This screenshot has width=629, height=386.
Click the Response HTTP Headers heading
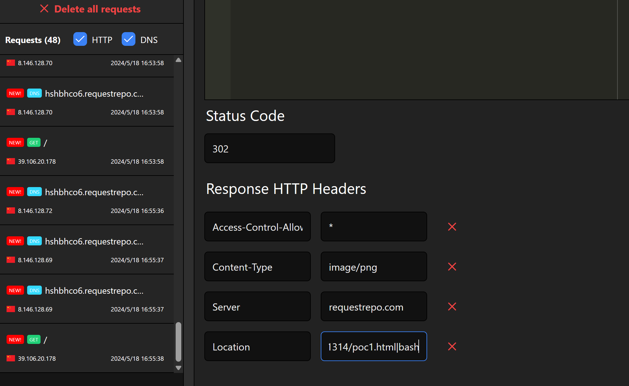[x=286, y=189]
